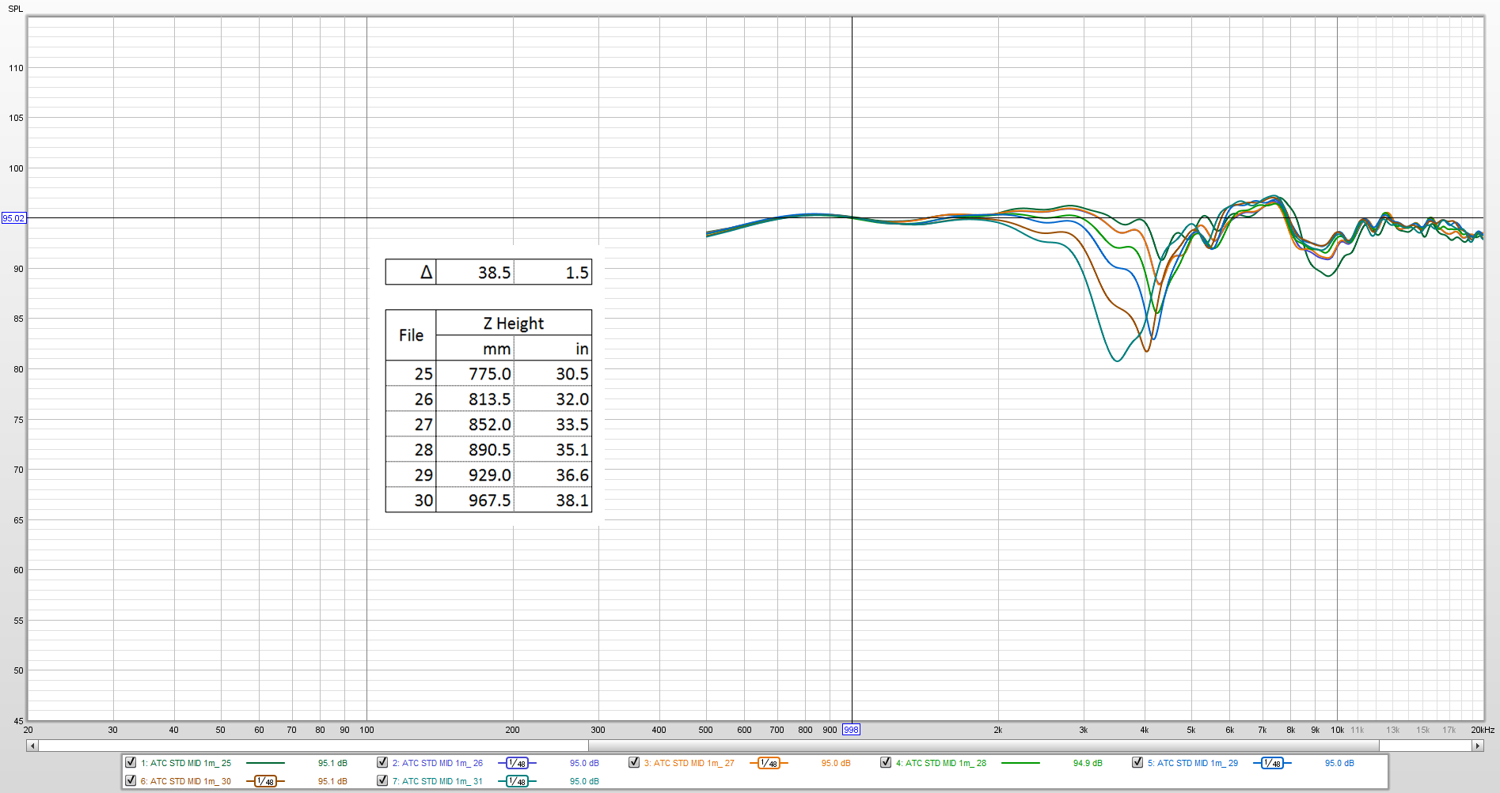The width and height of the screenshot is (1500, 793).
Task: Click the 110 tick on the SPL axis
Action: click(16, 68)
